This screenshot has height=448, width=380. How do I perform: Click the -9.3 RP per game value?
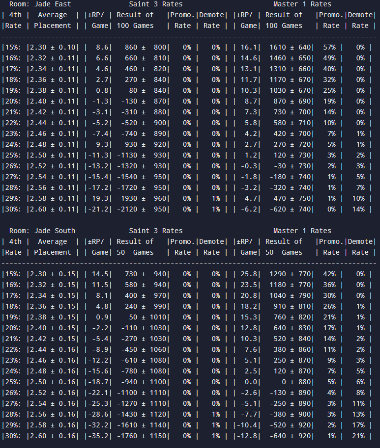100,145
